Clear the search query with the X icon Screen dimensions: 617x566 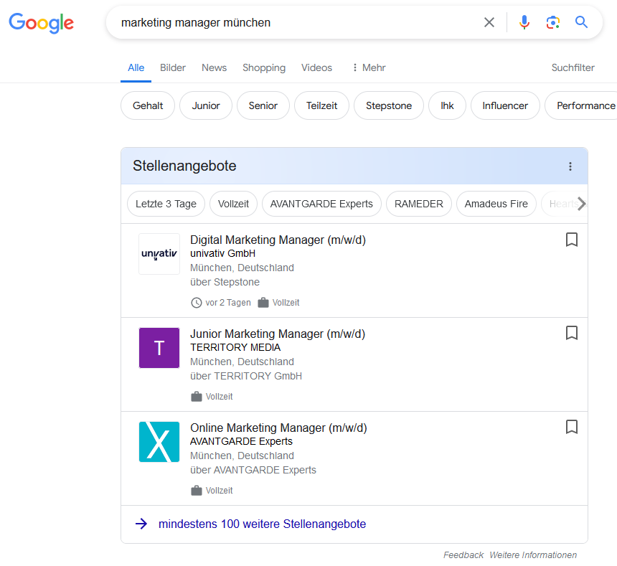(x=489, y=22)
